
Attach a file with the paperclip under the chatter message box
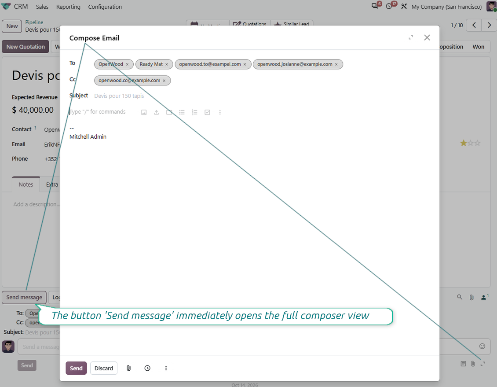[473, 364]
